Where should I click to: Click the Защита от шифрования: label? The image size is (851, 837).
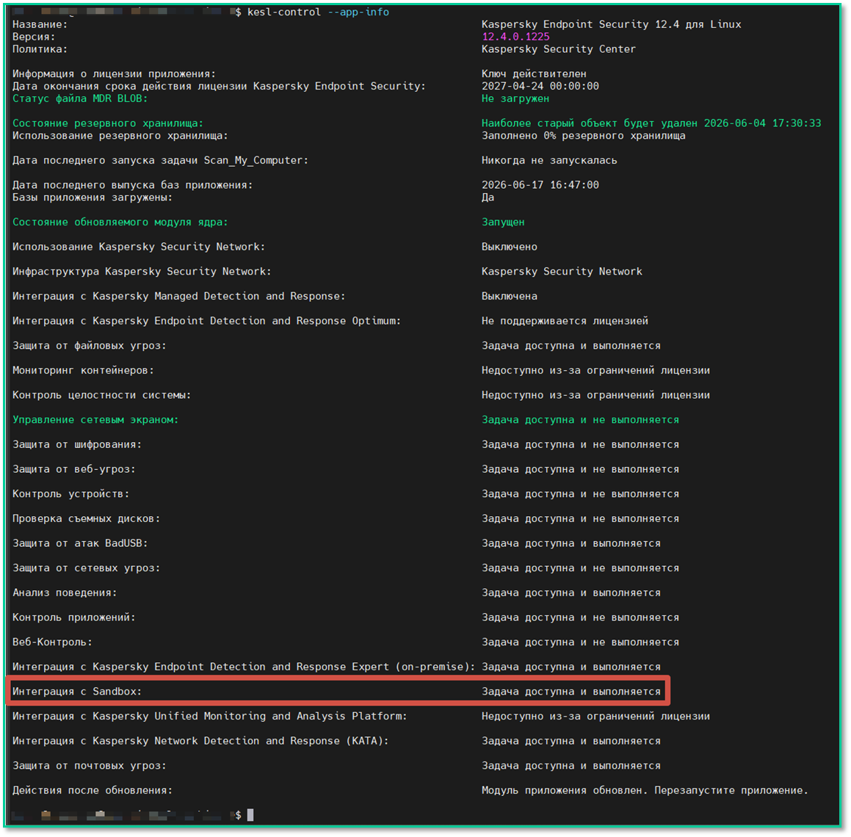(77, 444)
